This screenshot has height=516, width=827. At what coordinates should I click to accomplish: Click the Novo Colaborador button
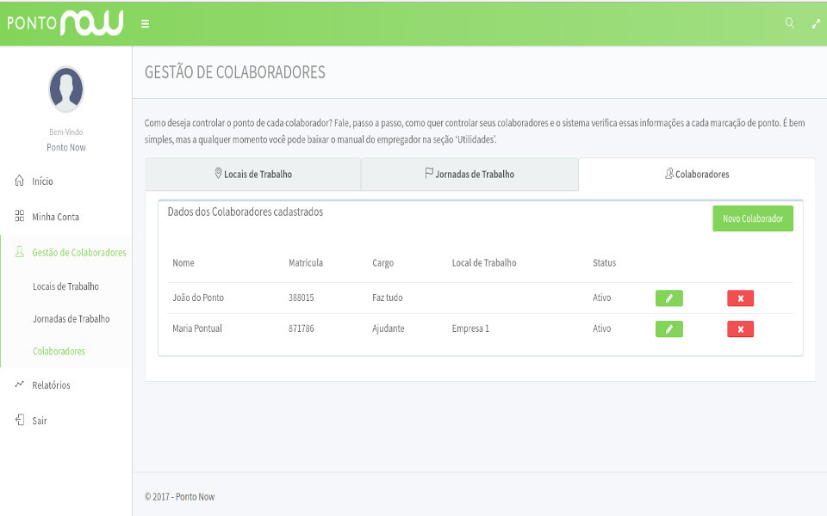coord(753,218)
